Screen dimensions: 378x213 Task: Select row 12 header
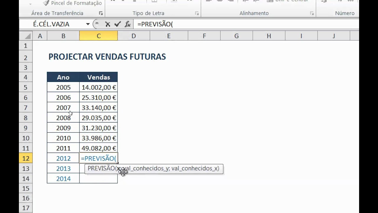click(x=26, y=158)
